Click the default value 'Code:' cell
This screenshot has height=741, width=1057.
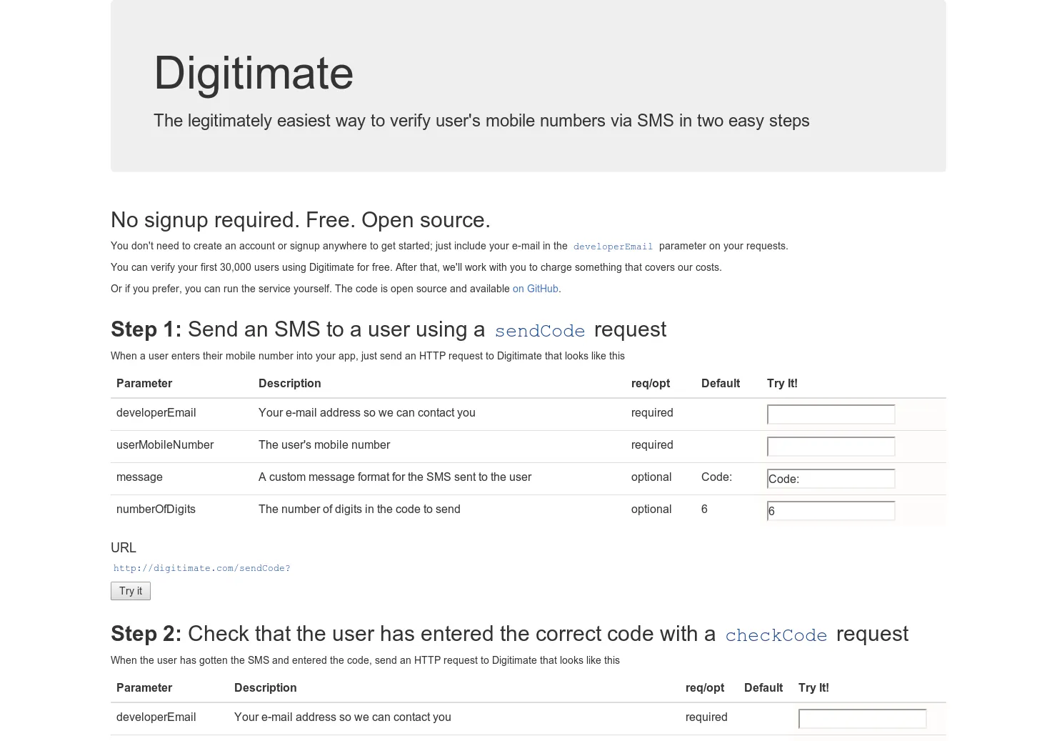coord(716,477)
